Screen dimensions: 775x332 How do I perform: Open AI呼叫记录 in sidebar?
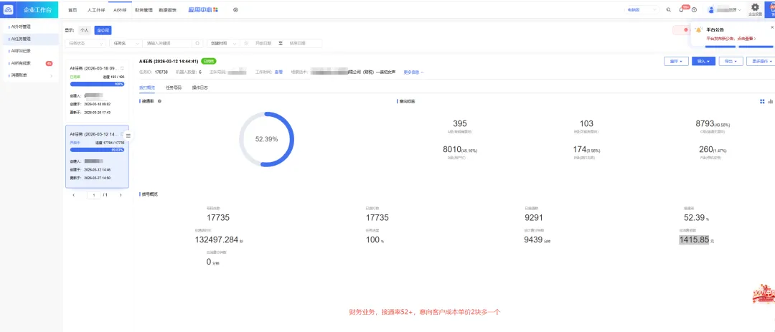[x=29, y=50]
